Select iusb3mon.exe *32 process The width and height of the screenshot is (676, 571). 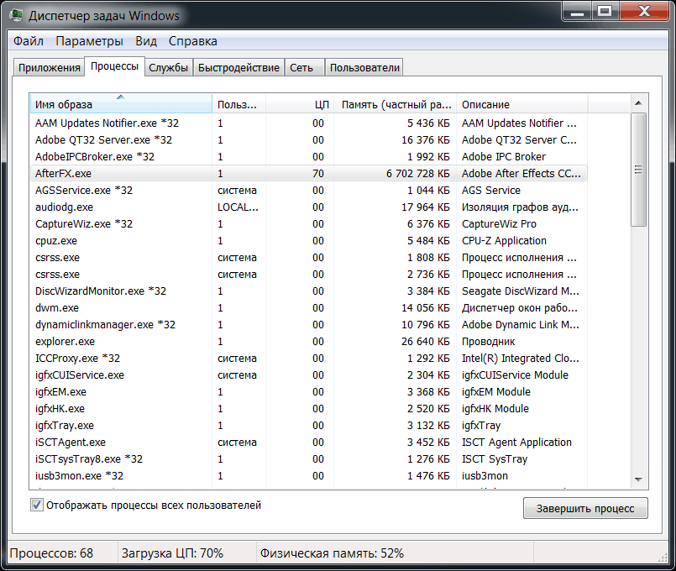pyautogui.click(x=309, y=476)
